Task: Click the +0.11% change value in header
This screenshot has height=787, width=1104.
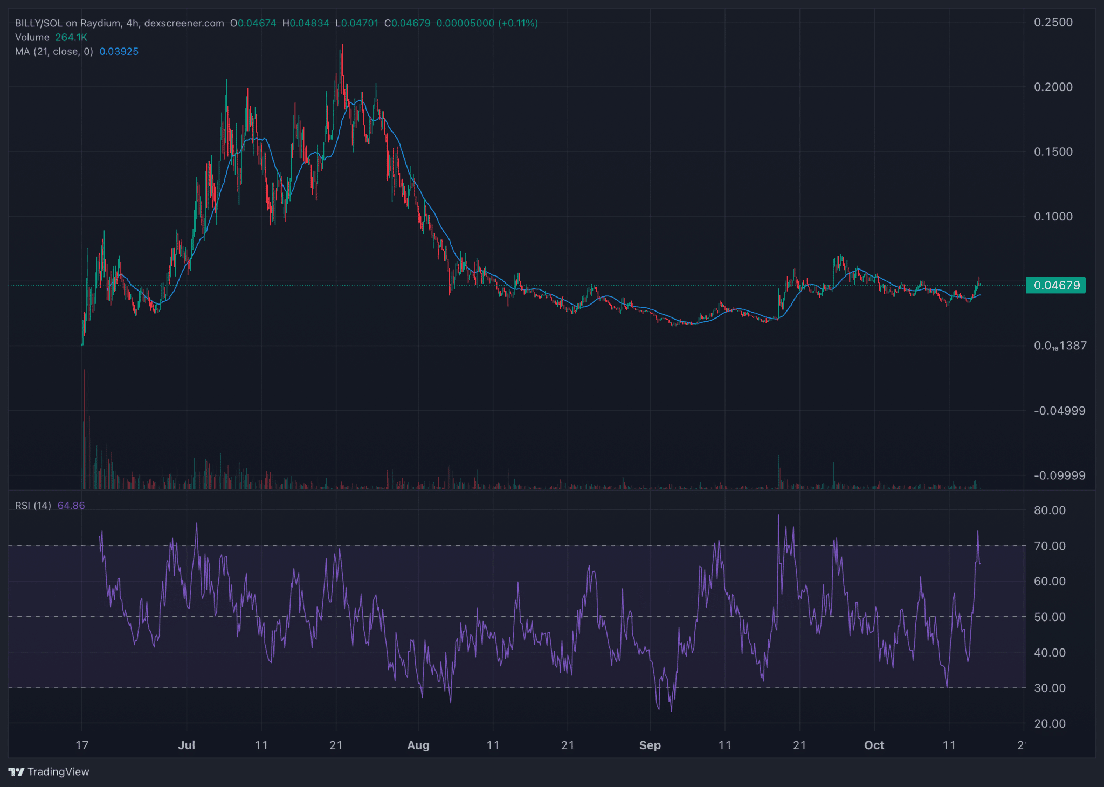Action: (x=517, y=23)
